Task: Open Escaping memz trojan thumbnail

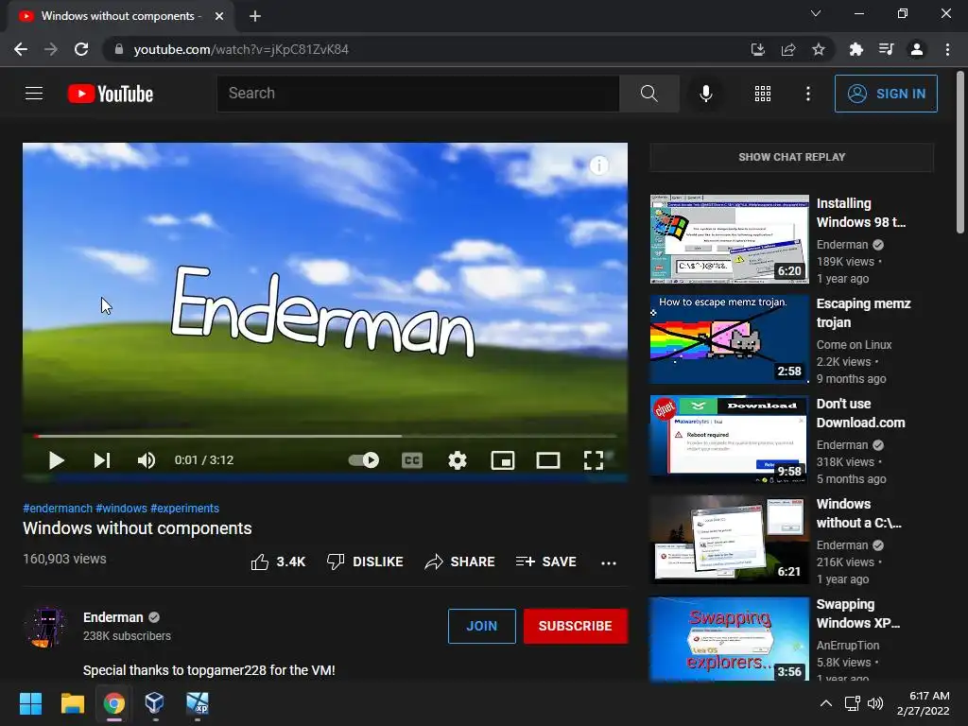Action: (729, 339)
